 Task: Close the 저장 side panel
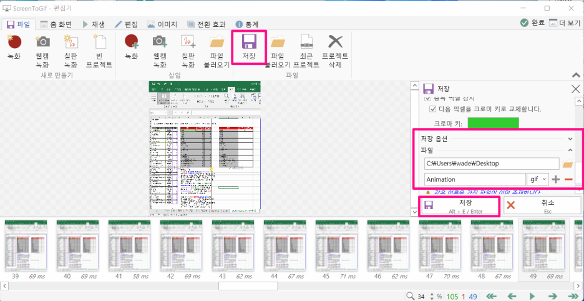[x=575, y=89]
